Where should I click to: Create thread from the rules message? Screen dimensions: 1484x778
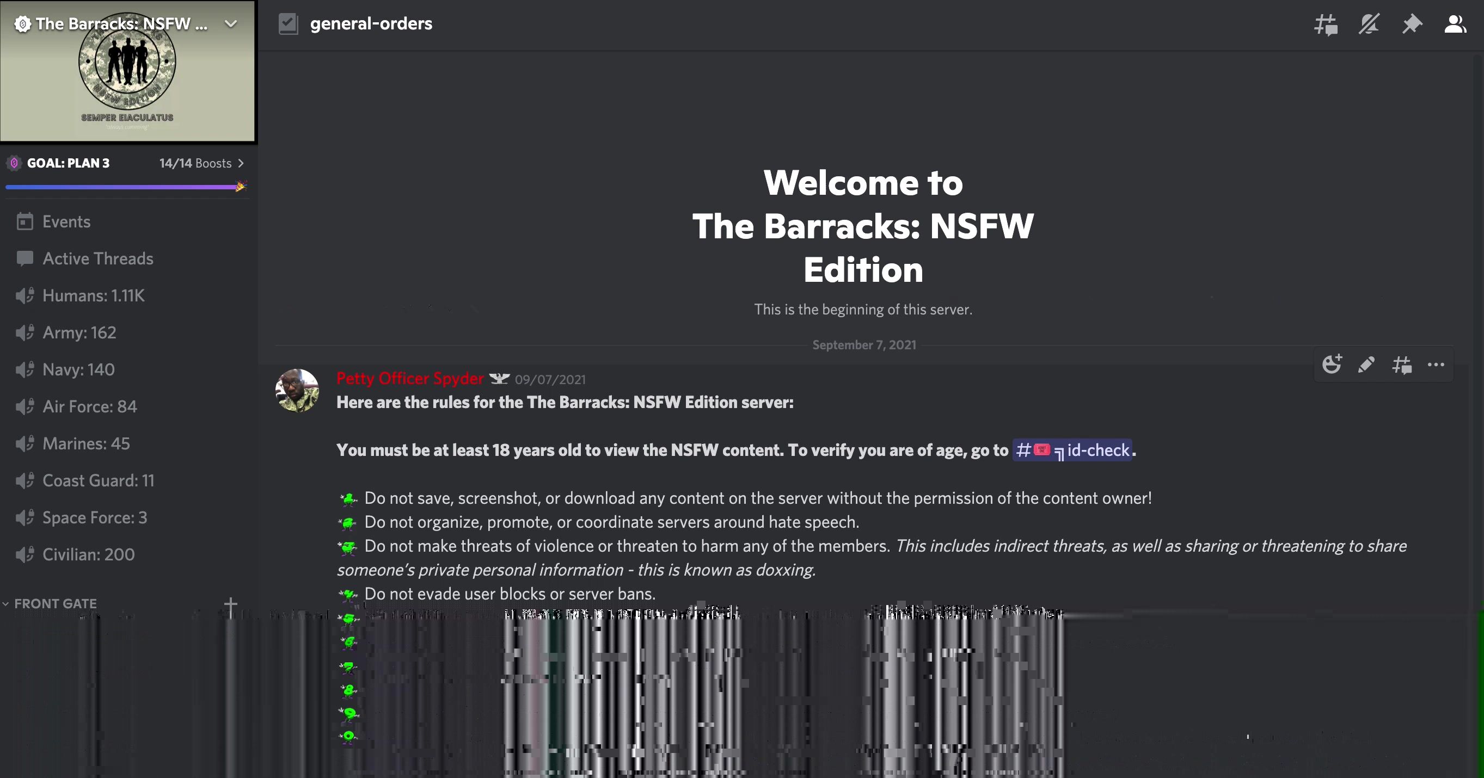1402,365
